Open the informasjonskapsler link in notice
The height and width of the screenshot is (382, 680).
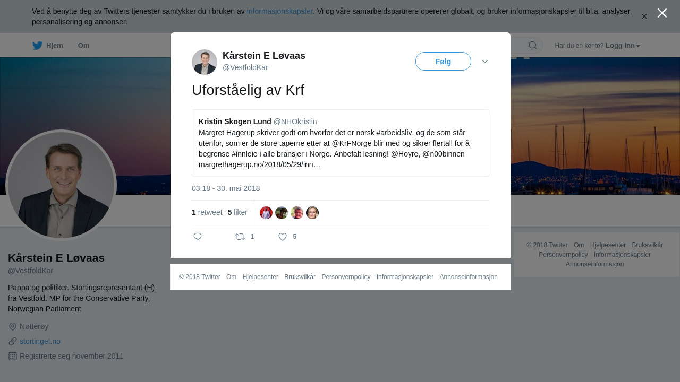point(280,11)
